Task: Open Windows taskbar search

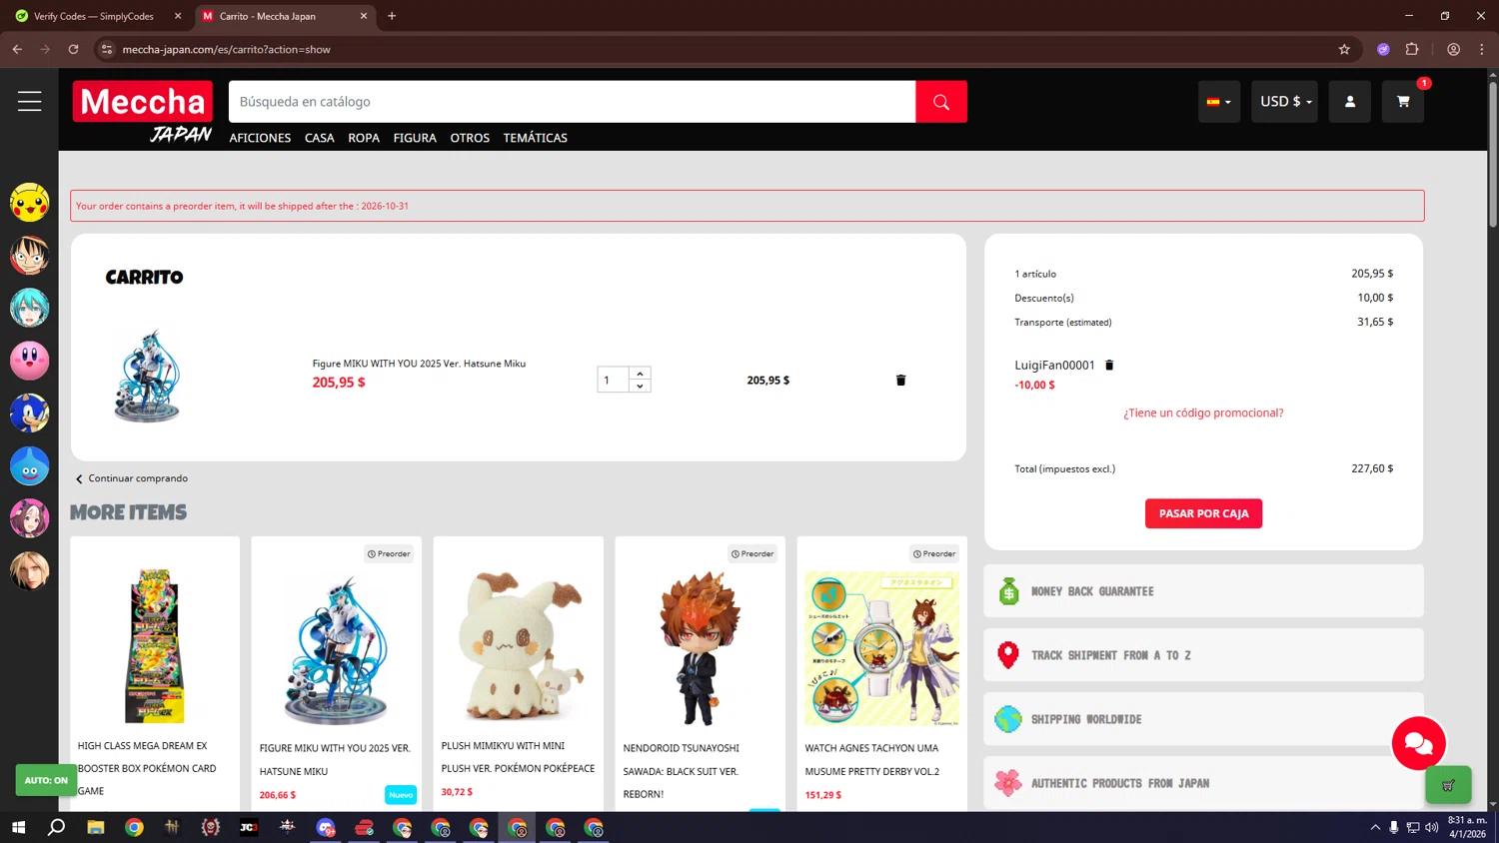Action: 57,827
